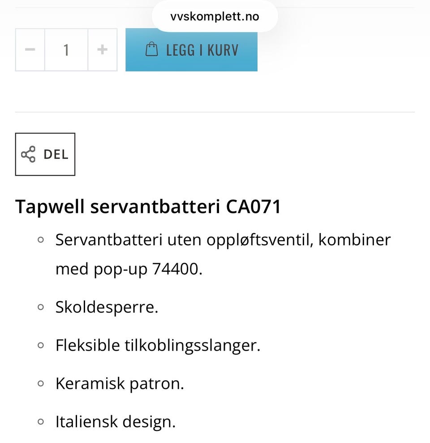
Task: Click the bullet icon next to Keramisk patron
Action: click(x=41, y=382)
